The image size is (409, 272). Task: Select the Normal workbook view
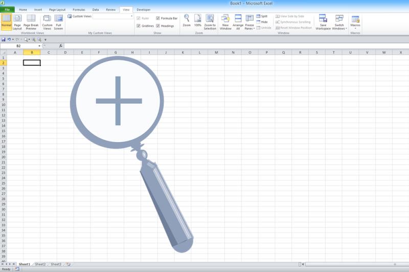point(6,22)
